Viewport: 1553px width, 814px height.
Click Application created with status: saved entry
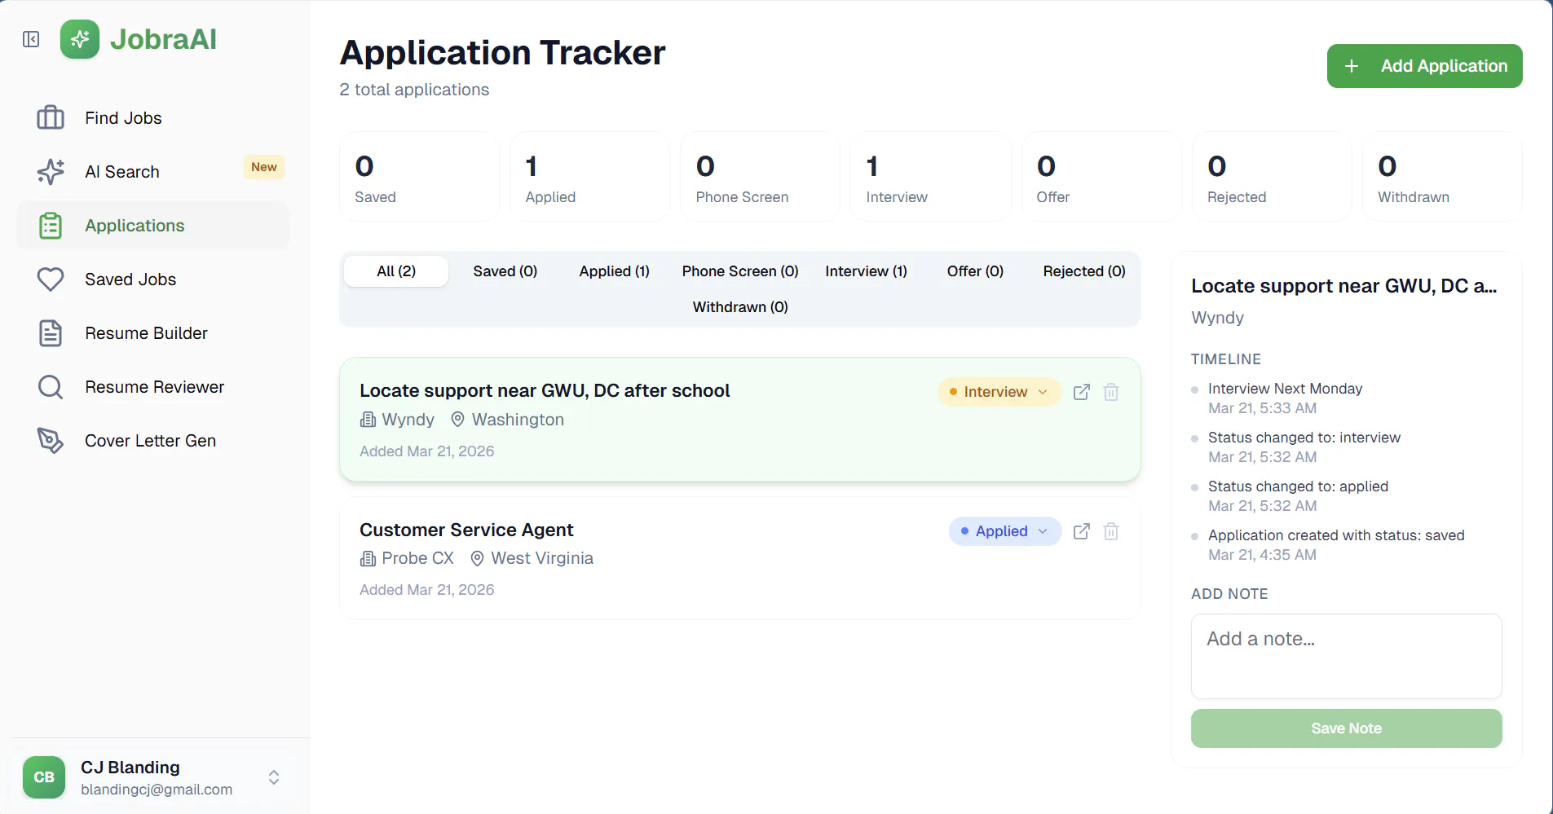(x=1336, y=535)
